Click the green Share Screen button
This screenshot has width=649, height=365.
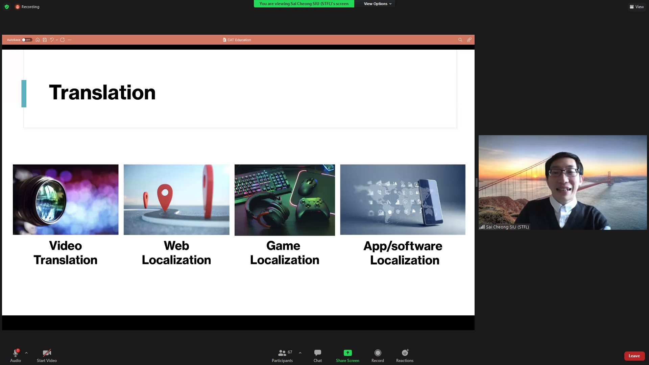click(347, 356)
